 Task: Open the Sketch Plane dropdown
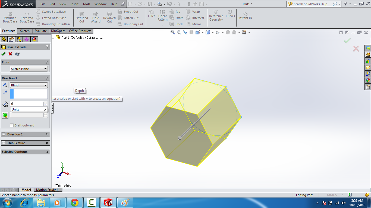tap(29, 69)
